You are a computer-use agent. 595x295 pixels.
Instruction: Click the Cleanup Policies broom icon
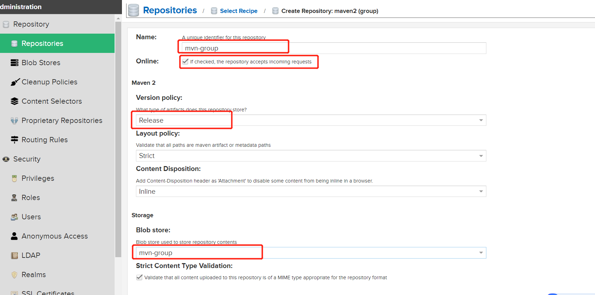click(15, 82)
